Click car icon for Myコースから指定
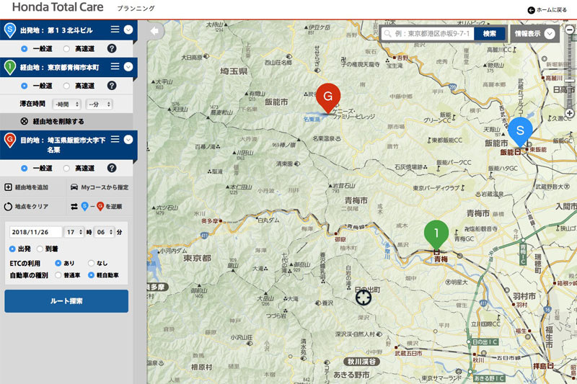 (x=74, y=187)
